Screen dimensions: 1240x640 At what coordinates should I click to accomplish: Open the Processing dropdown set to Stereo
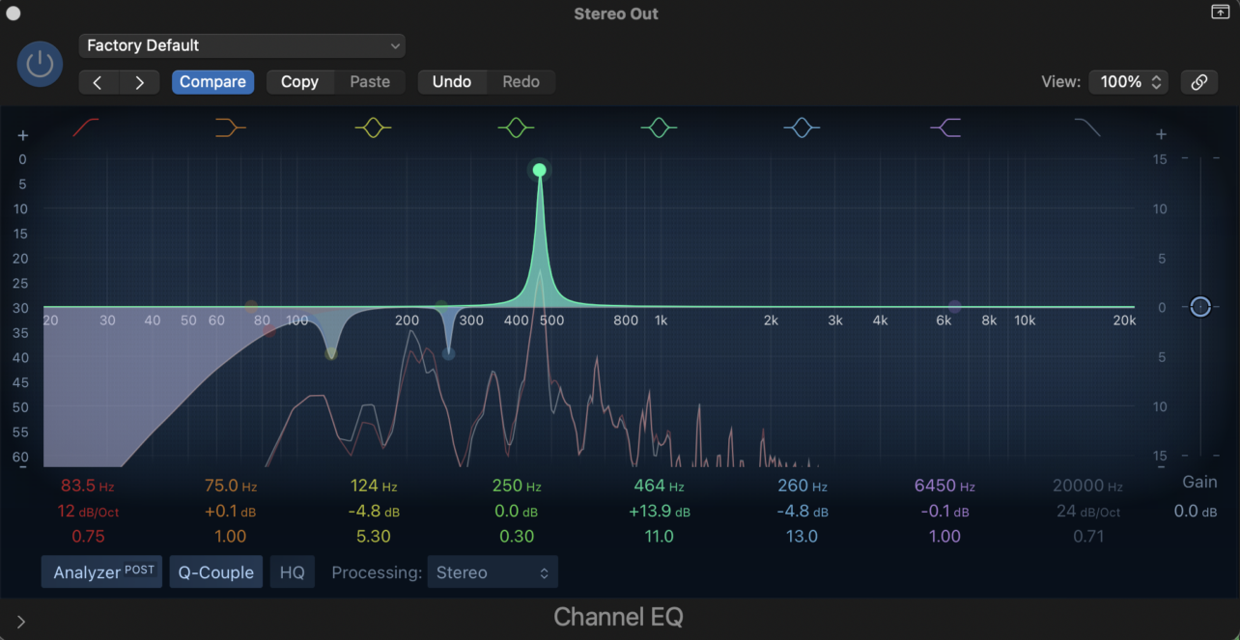[x=493, y=571]
